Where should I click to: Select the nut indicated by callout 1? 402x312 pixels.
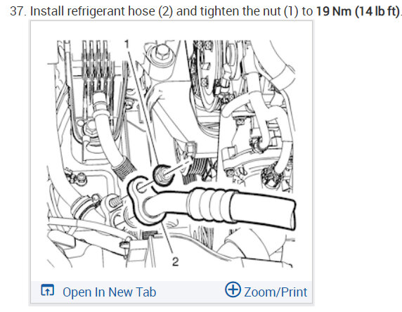162,175
